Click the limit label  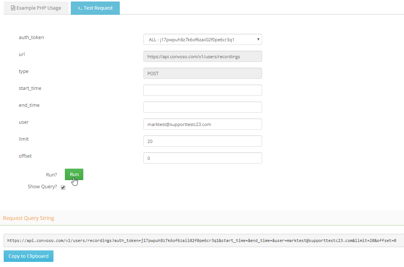point(24,139)
